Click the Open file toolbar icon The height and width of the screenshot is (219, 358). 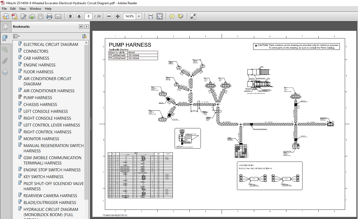click(6, 16)
